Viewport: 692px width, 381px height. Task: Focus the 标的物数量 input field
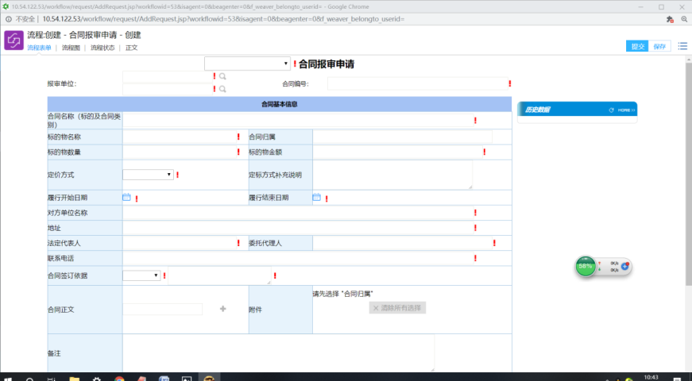(180, 152)
